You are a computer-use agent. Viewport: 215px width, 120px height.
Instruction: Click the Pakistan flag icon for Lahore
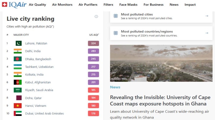coord(18,43)
